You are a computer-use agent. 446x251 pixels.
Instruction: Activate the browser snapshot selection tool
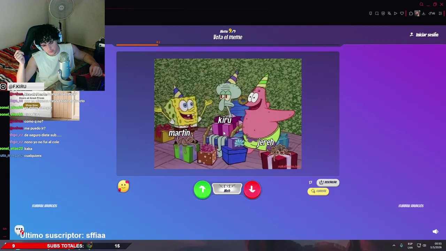377,14
